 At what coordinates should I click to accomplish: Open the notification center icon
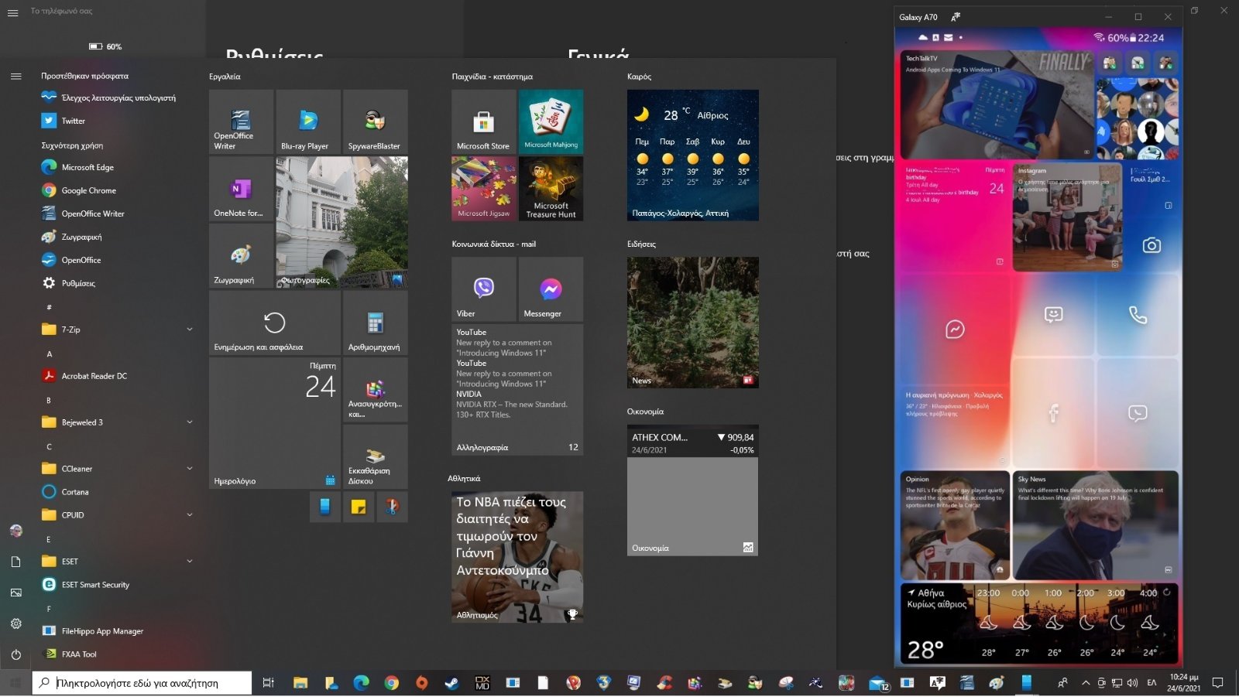[1217, 683]
